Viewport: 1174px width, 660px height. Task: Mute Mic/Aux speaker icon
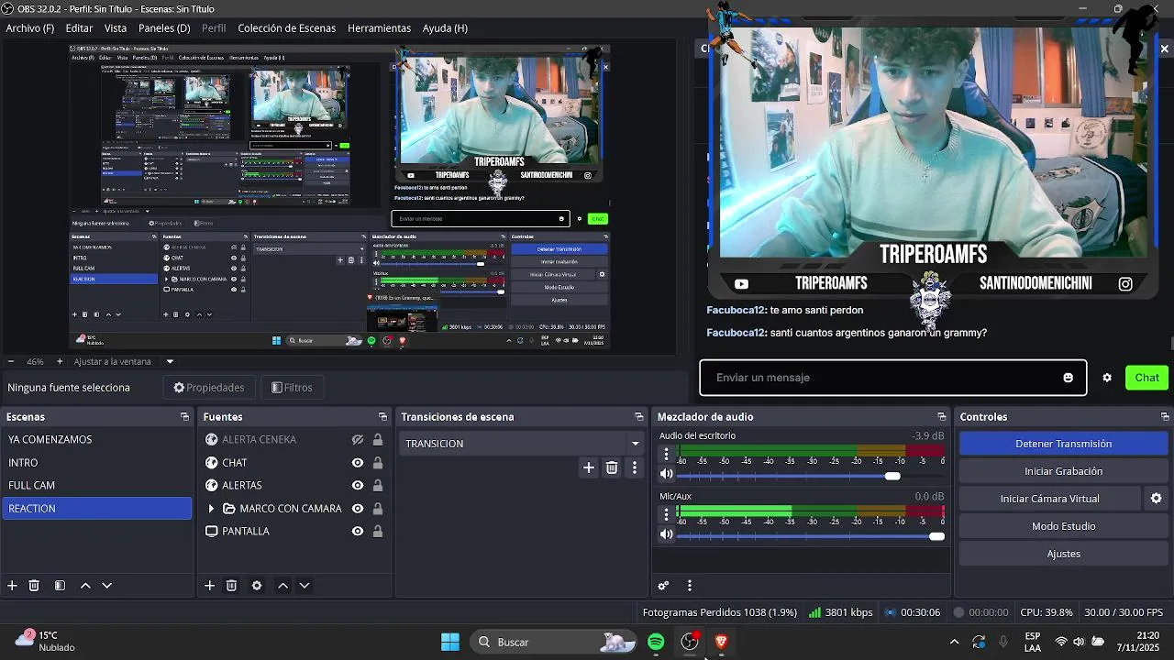(x=666, y=534)
